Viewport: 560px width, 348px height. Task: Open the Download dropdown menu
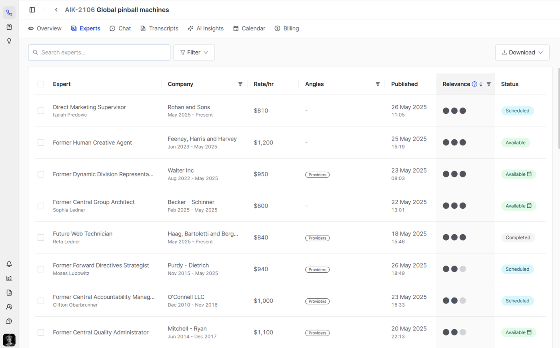pos(522,52)
